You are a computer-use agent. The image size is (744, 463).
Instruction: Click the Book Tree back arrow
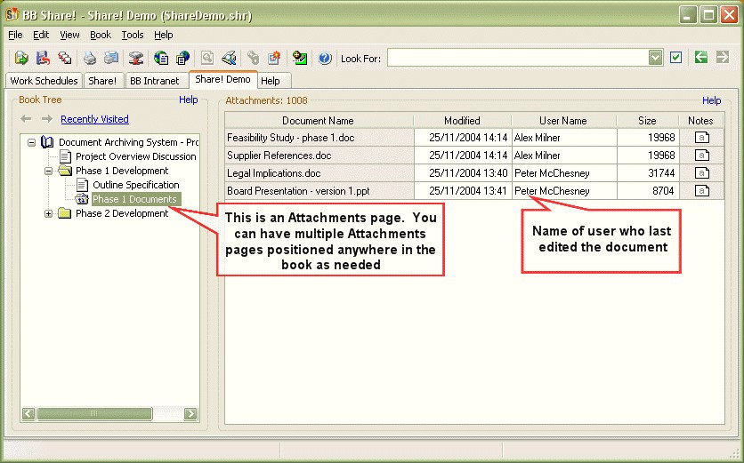[x=26, y=119]
